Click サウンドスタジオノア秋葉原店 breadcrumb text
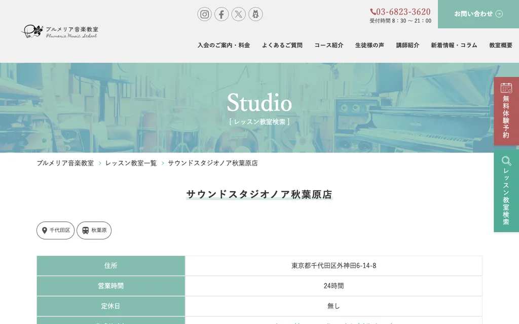 point(213,163)
